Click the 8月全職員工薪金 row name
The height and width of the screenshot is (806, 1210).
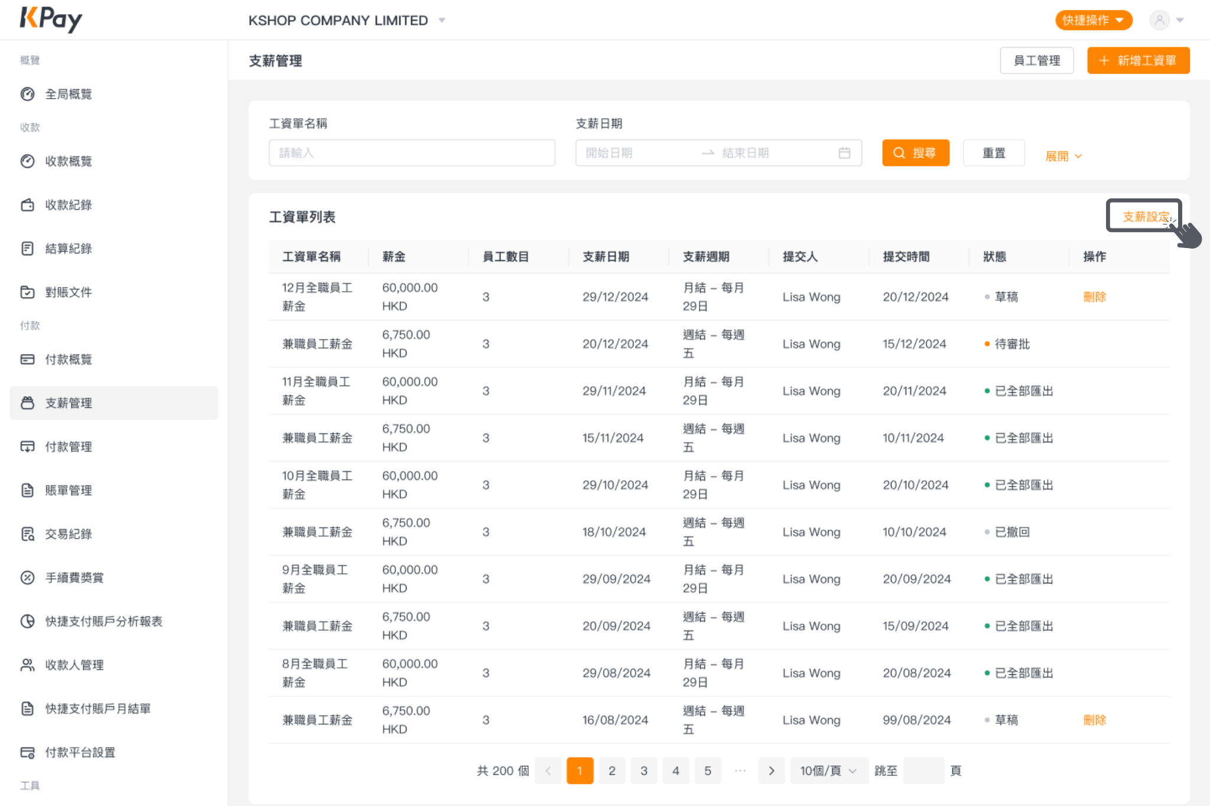coord(315,673)
